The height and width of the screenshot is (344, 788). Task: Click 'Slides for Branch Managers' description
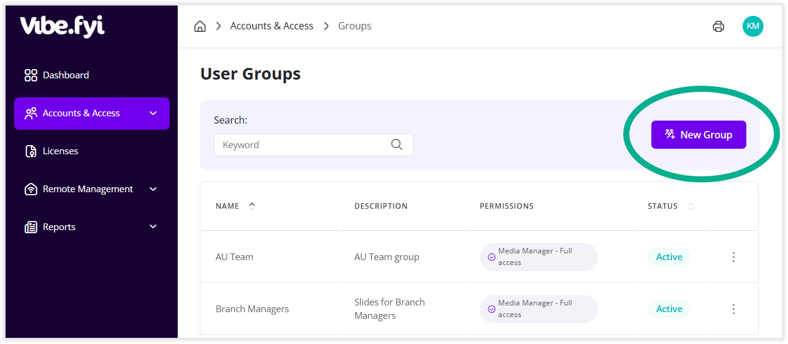[390, 309]
